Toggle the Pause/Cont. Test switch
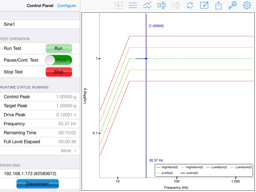The width and height of the screenshot is (256, 192). (58, 60)
